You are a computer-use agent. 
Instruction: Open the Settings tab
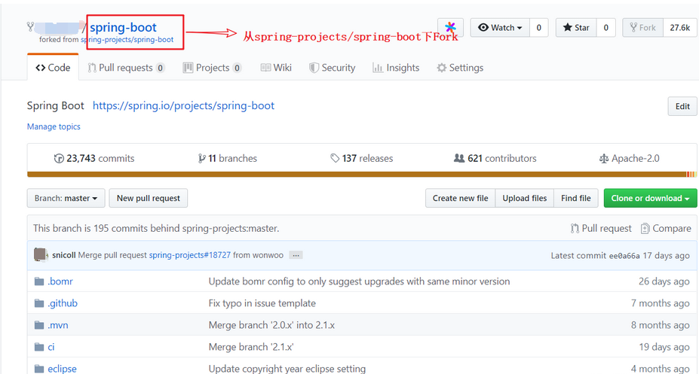[460, 68]
